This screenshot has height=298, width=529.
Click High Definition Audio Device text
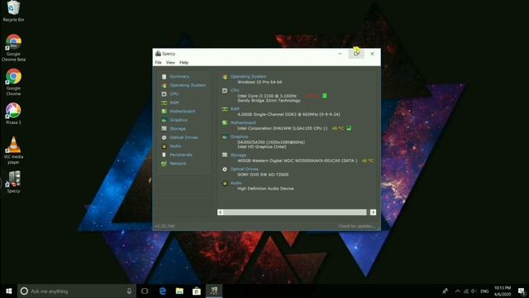click(265, 189)
